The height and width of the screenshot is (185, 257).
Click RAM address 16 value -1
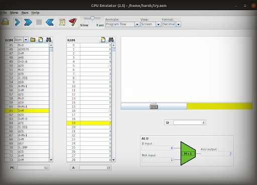(x=96, y=111)
